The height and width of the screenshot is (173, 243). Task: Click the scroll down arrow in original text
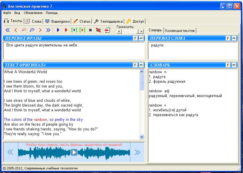142,137
